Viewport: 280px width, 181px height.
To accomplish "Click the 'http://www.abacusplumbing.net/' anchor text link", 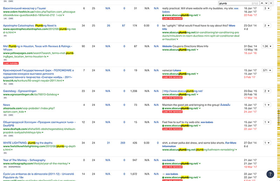I will coord(183,91).
